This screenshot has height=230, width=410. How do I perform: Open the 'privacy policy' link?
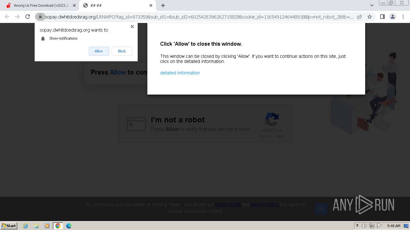click(265, 204)
